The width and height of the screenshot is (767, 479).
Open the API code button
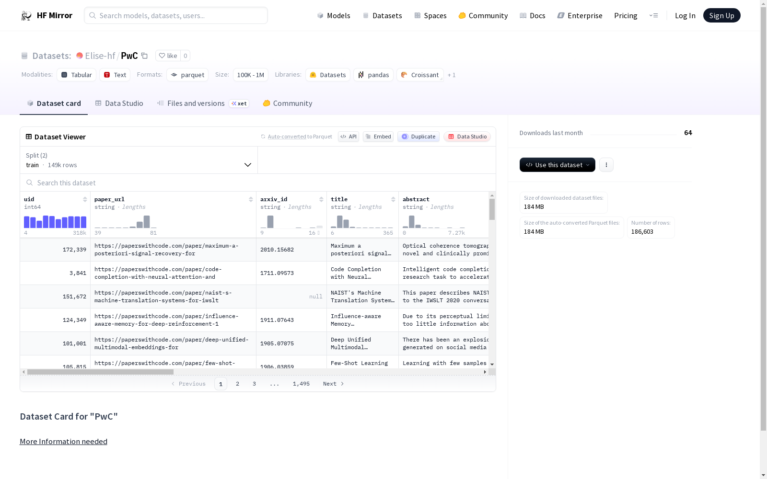point(349,137)
